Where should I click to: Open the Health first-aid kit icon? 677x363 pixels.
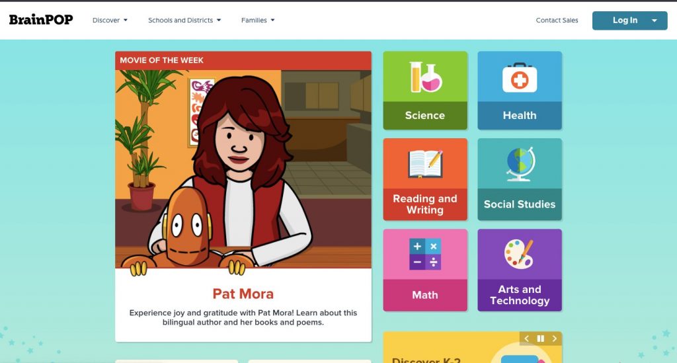520,78
